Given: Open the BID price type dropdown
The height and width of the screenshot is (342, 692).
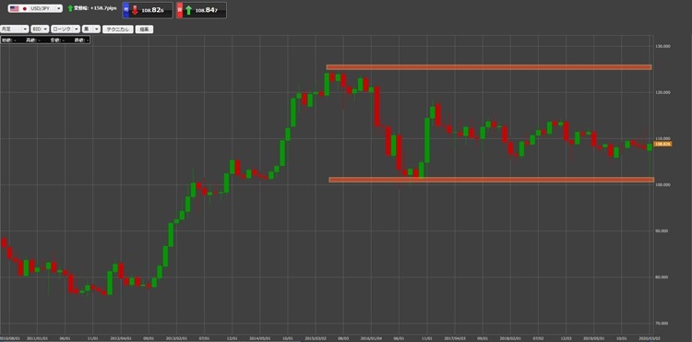Looking at the screenshot, I should 40,29.
